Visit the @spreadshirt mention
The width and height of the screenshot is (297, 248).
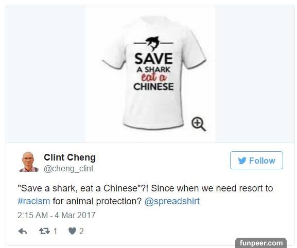click(x=172, y=201)
